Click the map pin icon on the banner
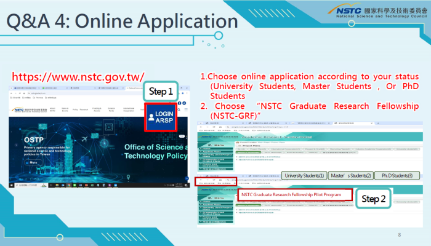 point(128,177)
